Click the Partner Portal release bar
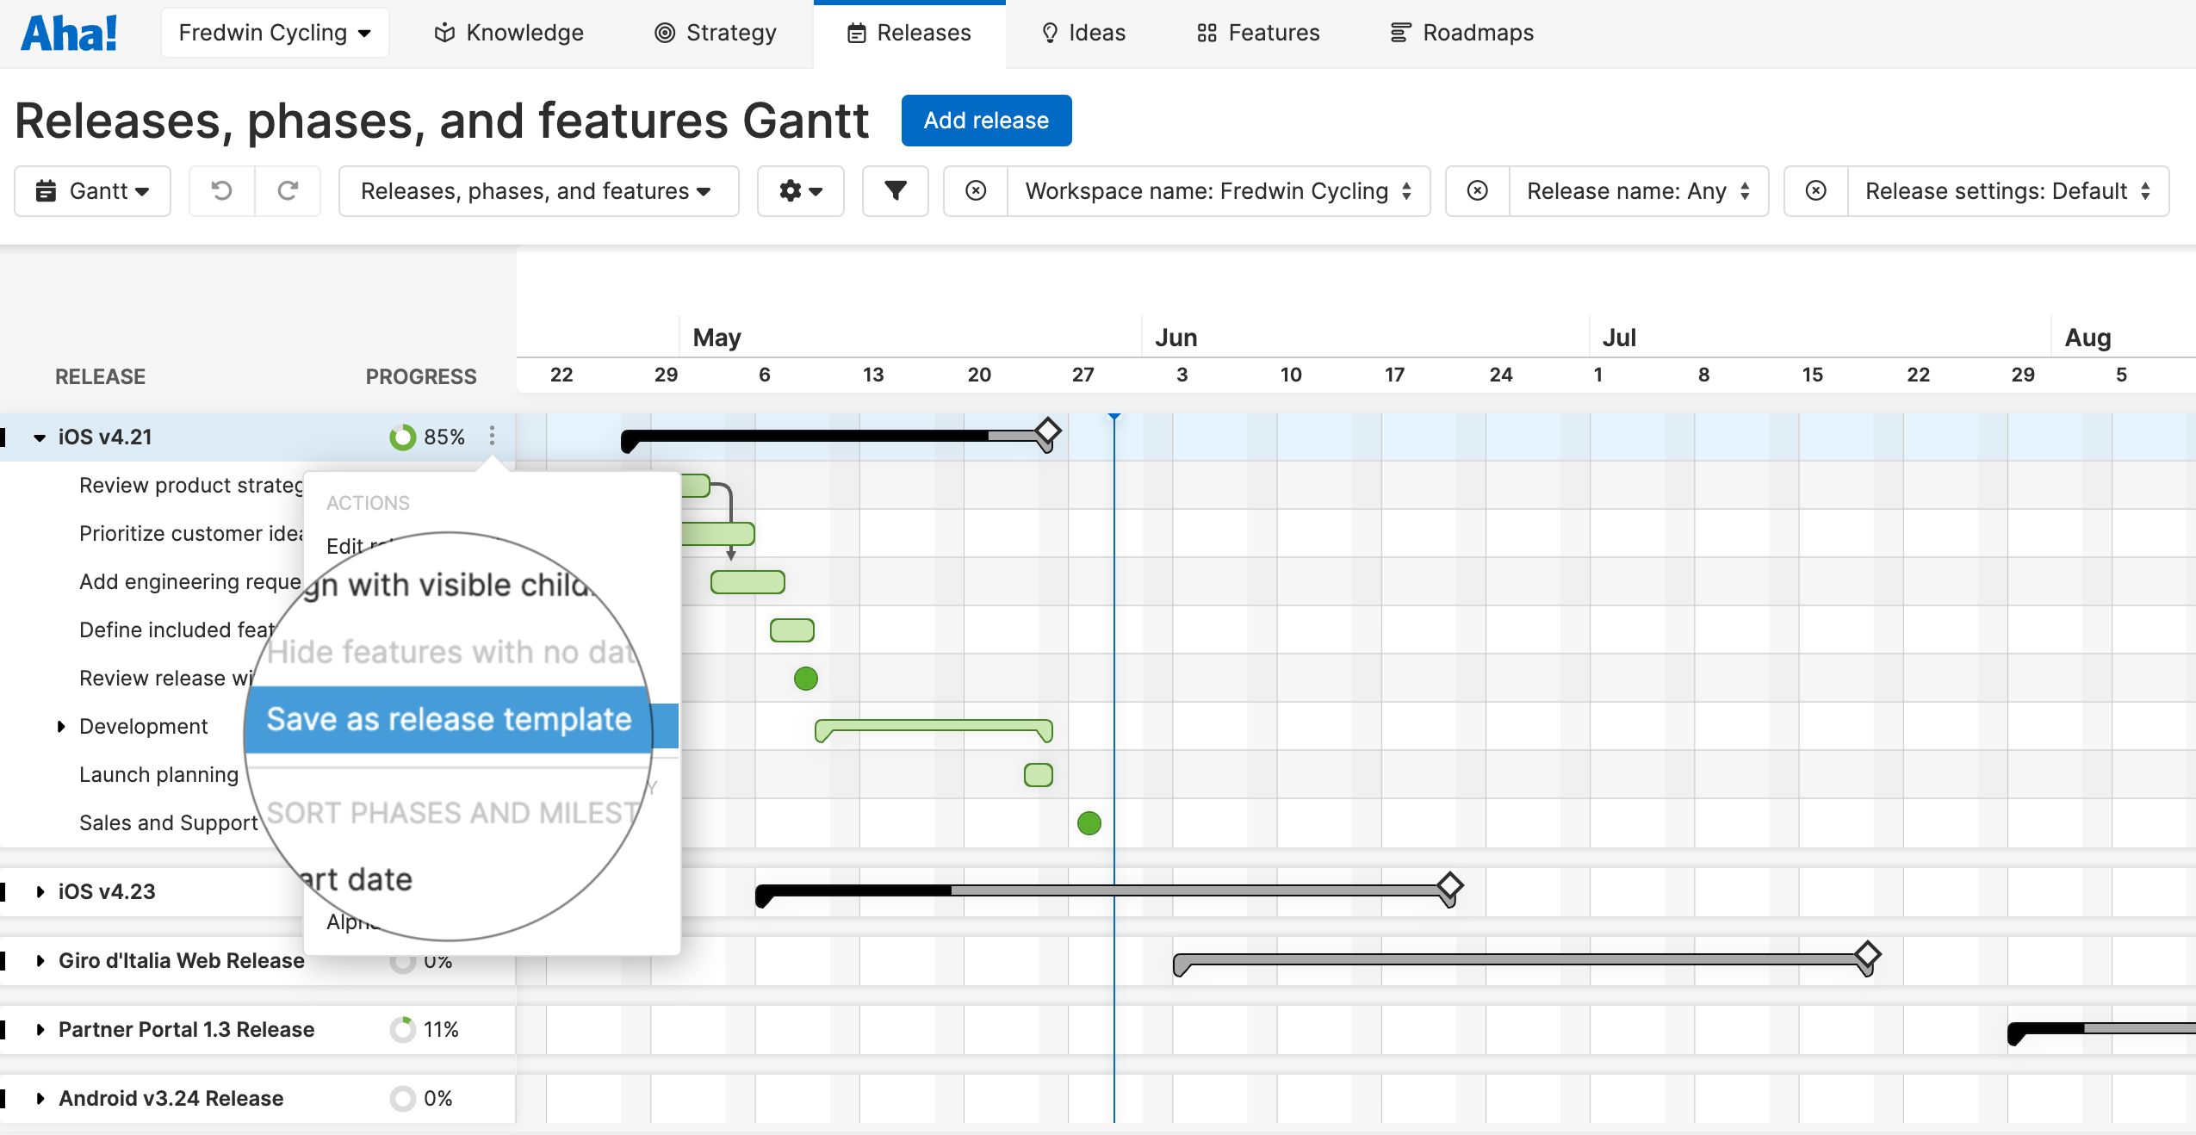2196x1135 pixels. click(2101, 1028)
